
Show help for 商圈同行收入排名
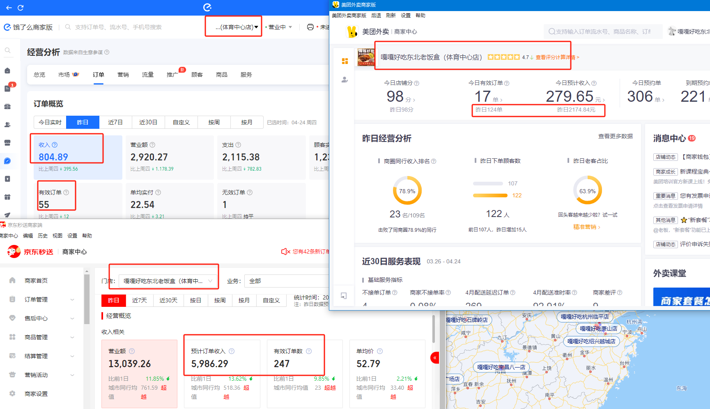[434, 162]
